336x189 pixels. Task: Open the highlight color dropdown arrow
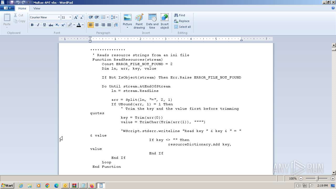74,25
